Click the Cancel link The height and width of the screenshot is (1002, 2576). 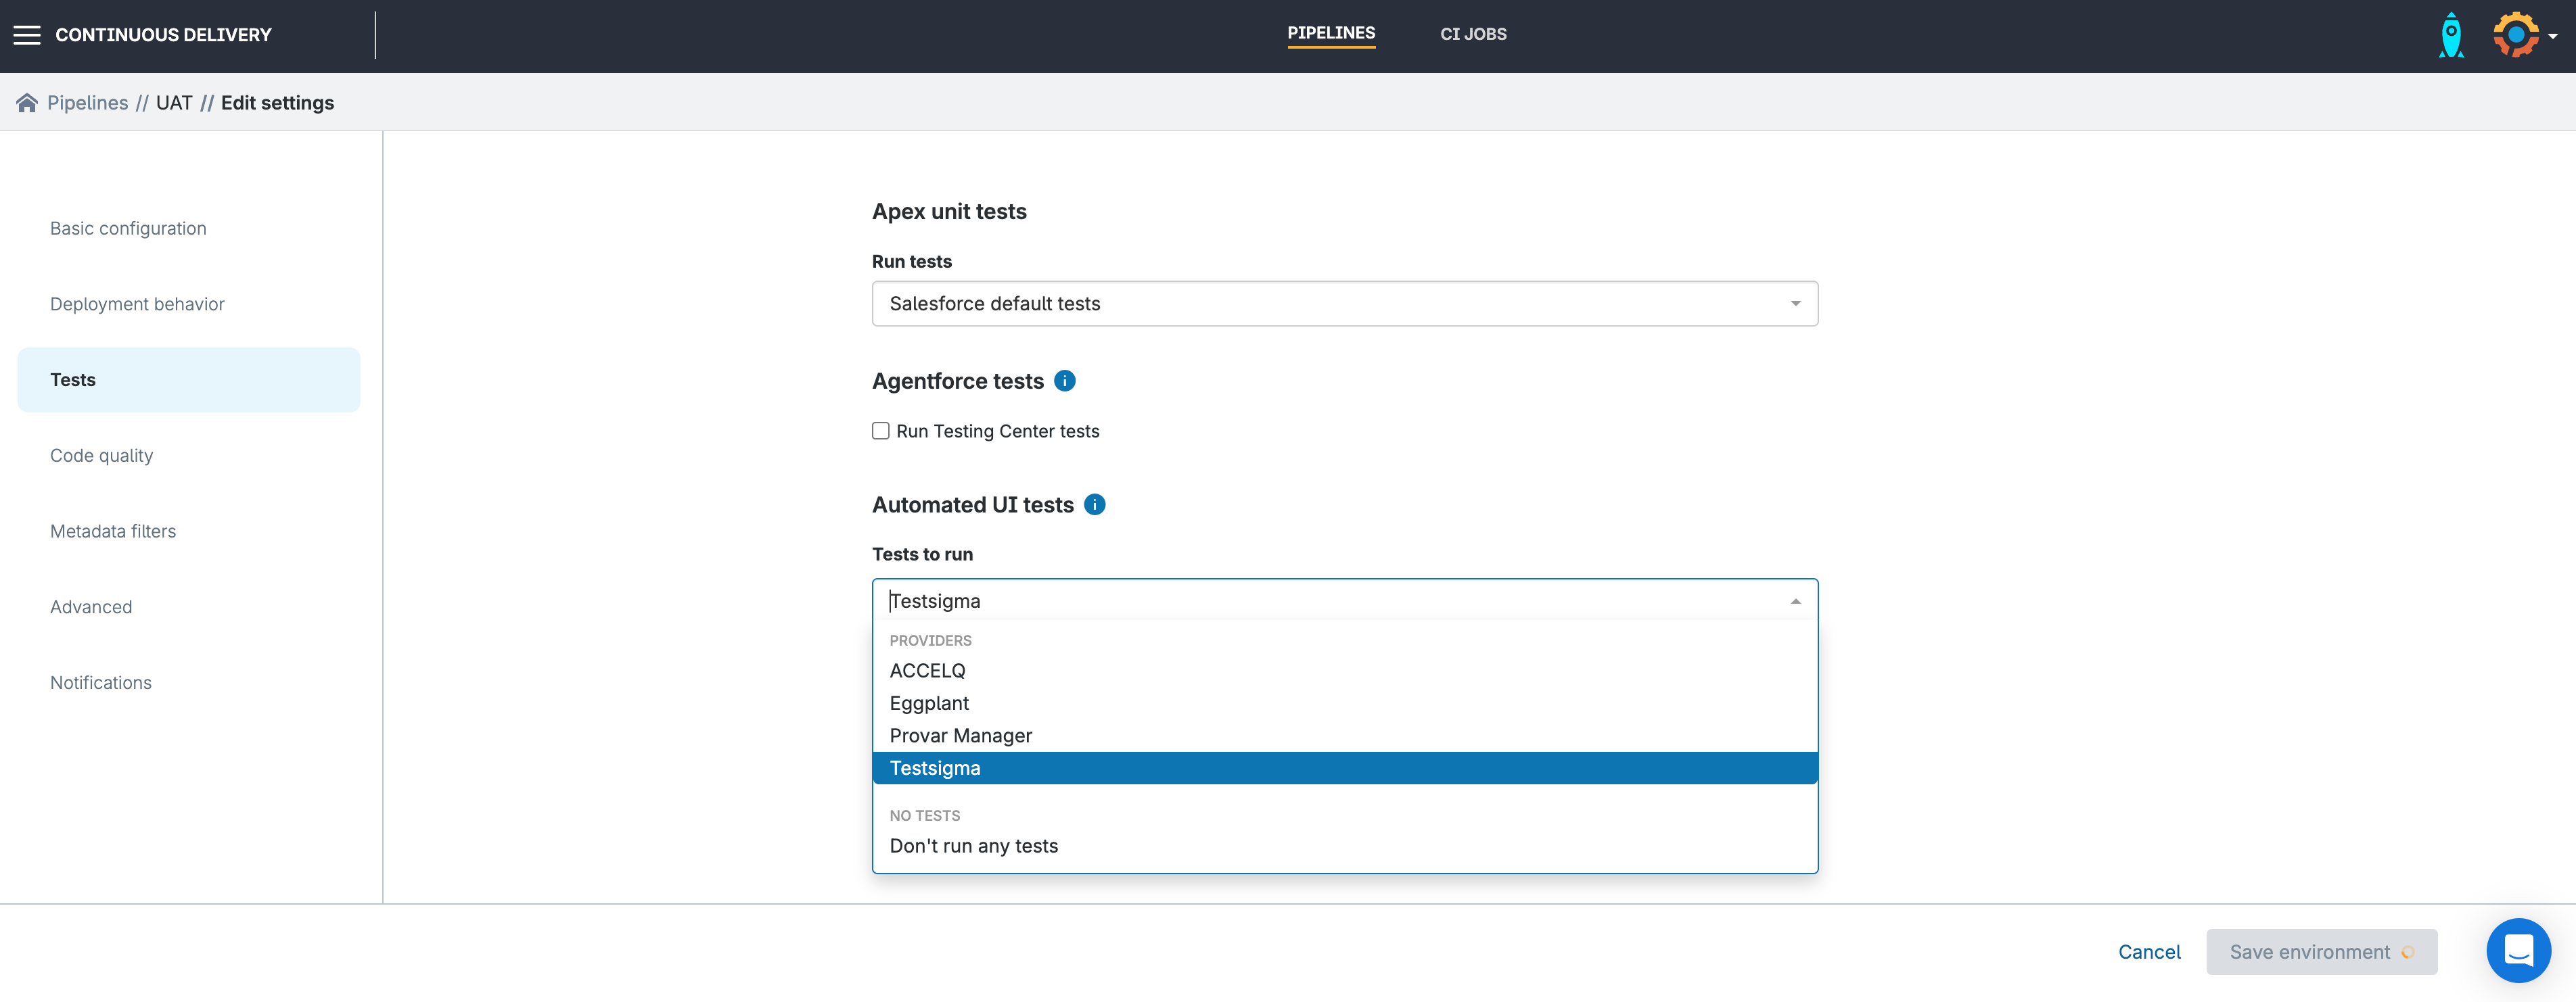pyautogui.click(x=2150, y=951)
